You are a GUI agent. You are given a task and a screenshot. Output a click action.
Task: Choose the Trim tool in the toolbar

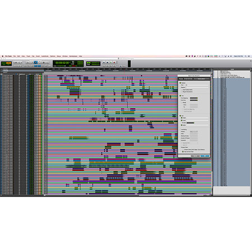tap(31, 62)
